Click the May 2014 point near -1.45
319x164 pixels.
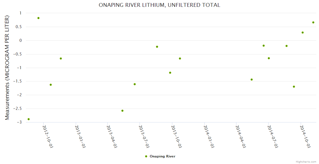[252, 80]
